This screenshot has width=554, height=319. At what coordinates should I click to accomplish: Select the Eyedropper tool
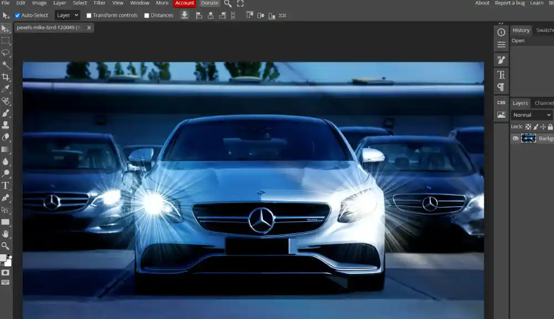point(6,89)
